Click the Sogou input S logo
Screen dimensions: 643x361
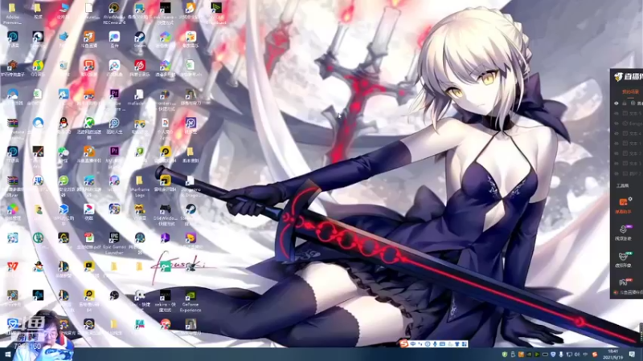404,344
